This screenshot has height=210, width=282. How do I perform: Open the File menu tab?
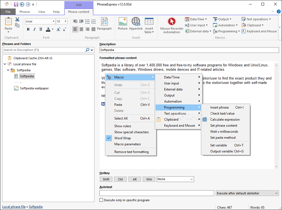point(8,12)
